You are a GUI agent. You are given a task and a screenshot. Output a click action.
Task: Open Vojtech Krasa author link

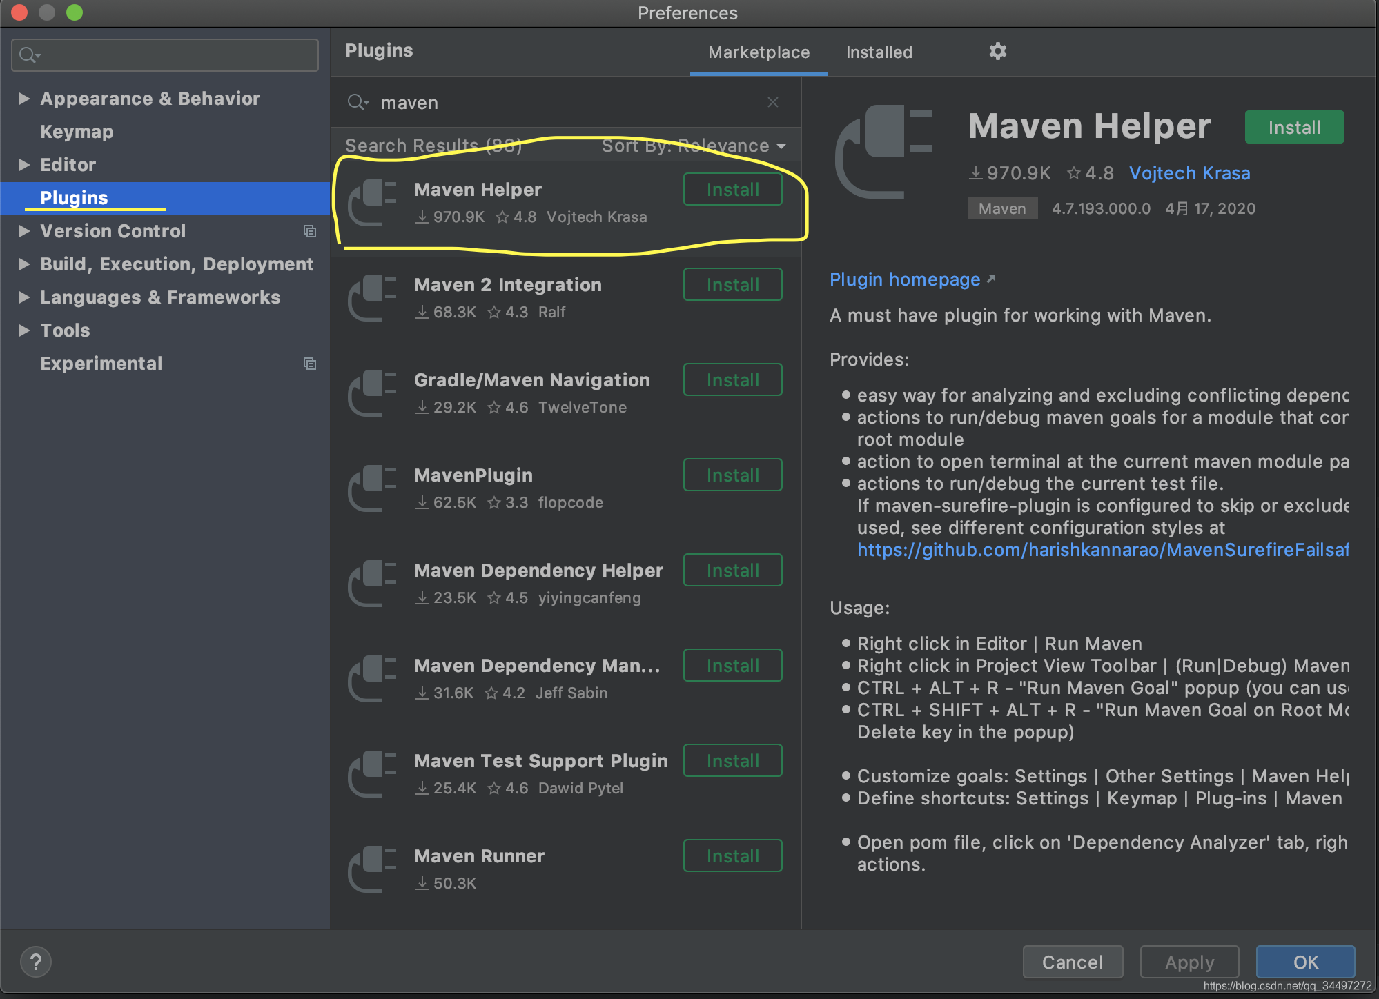pos(1189,173)
